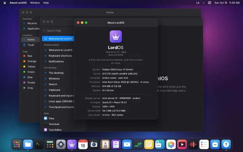
Task: Open the Mail app in dock
Action: pos(127,145)
